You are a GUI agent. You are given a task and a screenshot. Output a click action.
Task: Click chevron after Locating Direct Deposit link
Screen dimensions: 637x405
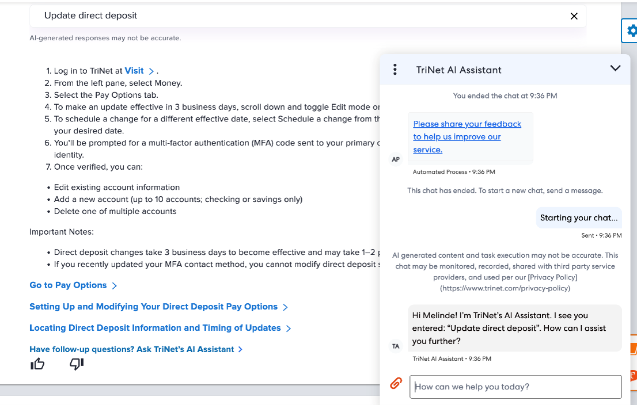289,328
